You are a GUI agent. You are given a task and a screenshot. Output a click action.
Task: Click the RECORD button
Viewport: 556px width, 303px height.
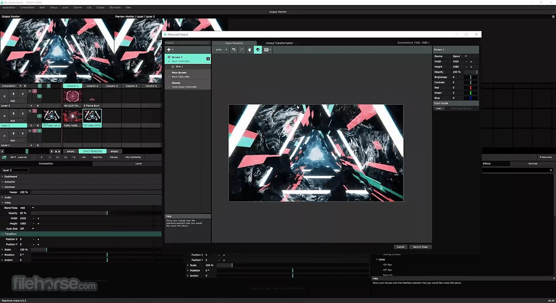546,157
